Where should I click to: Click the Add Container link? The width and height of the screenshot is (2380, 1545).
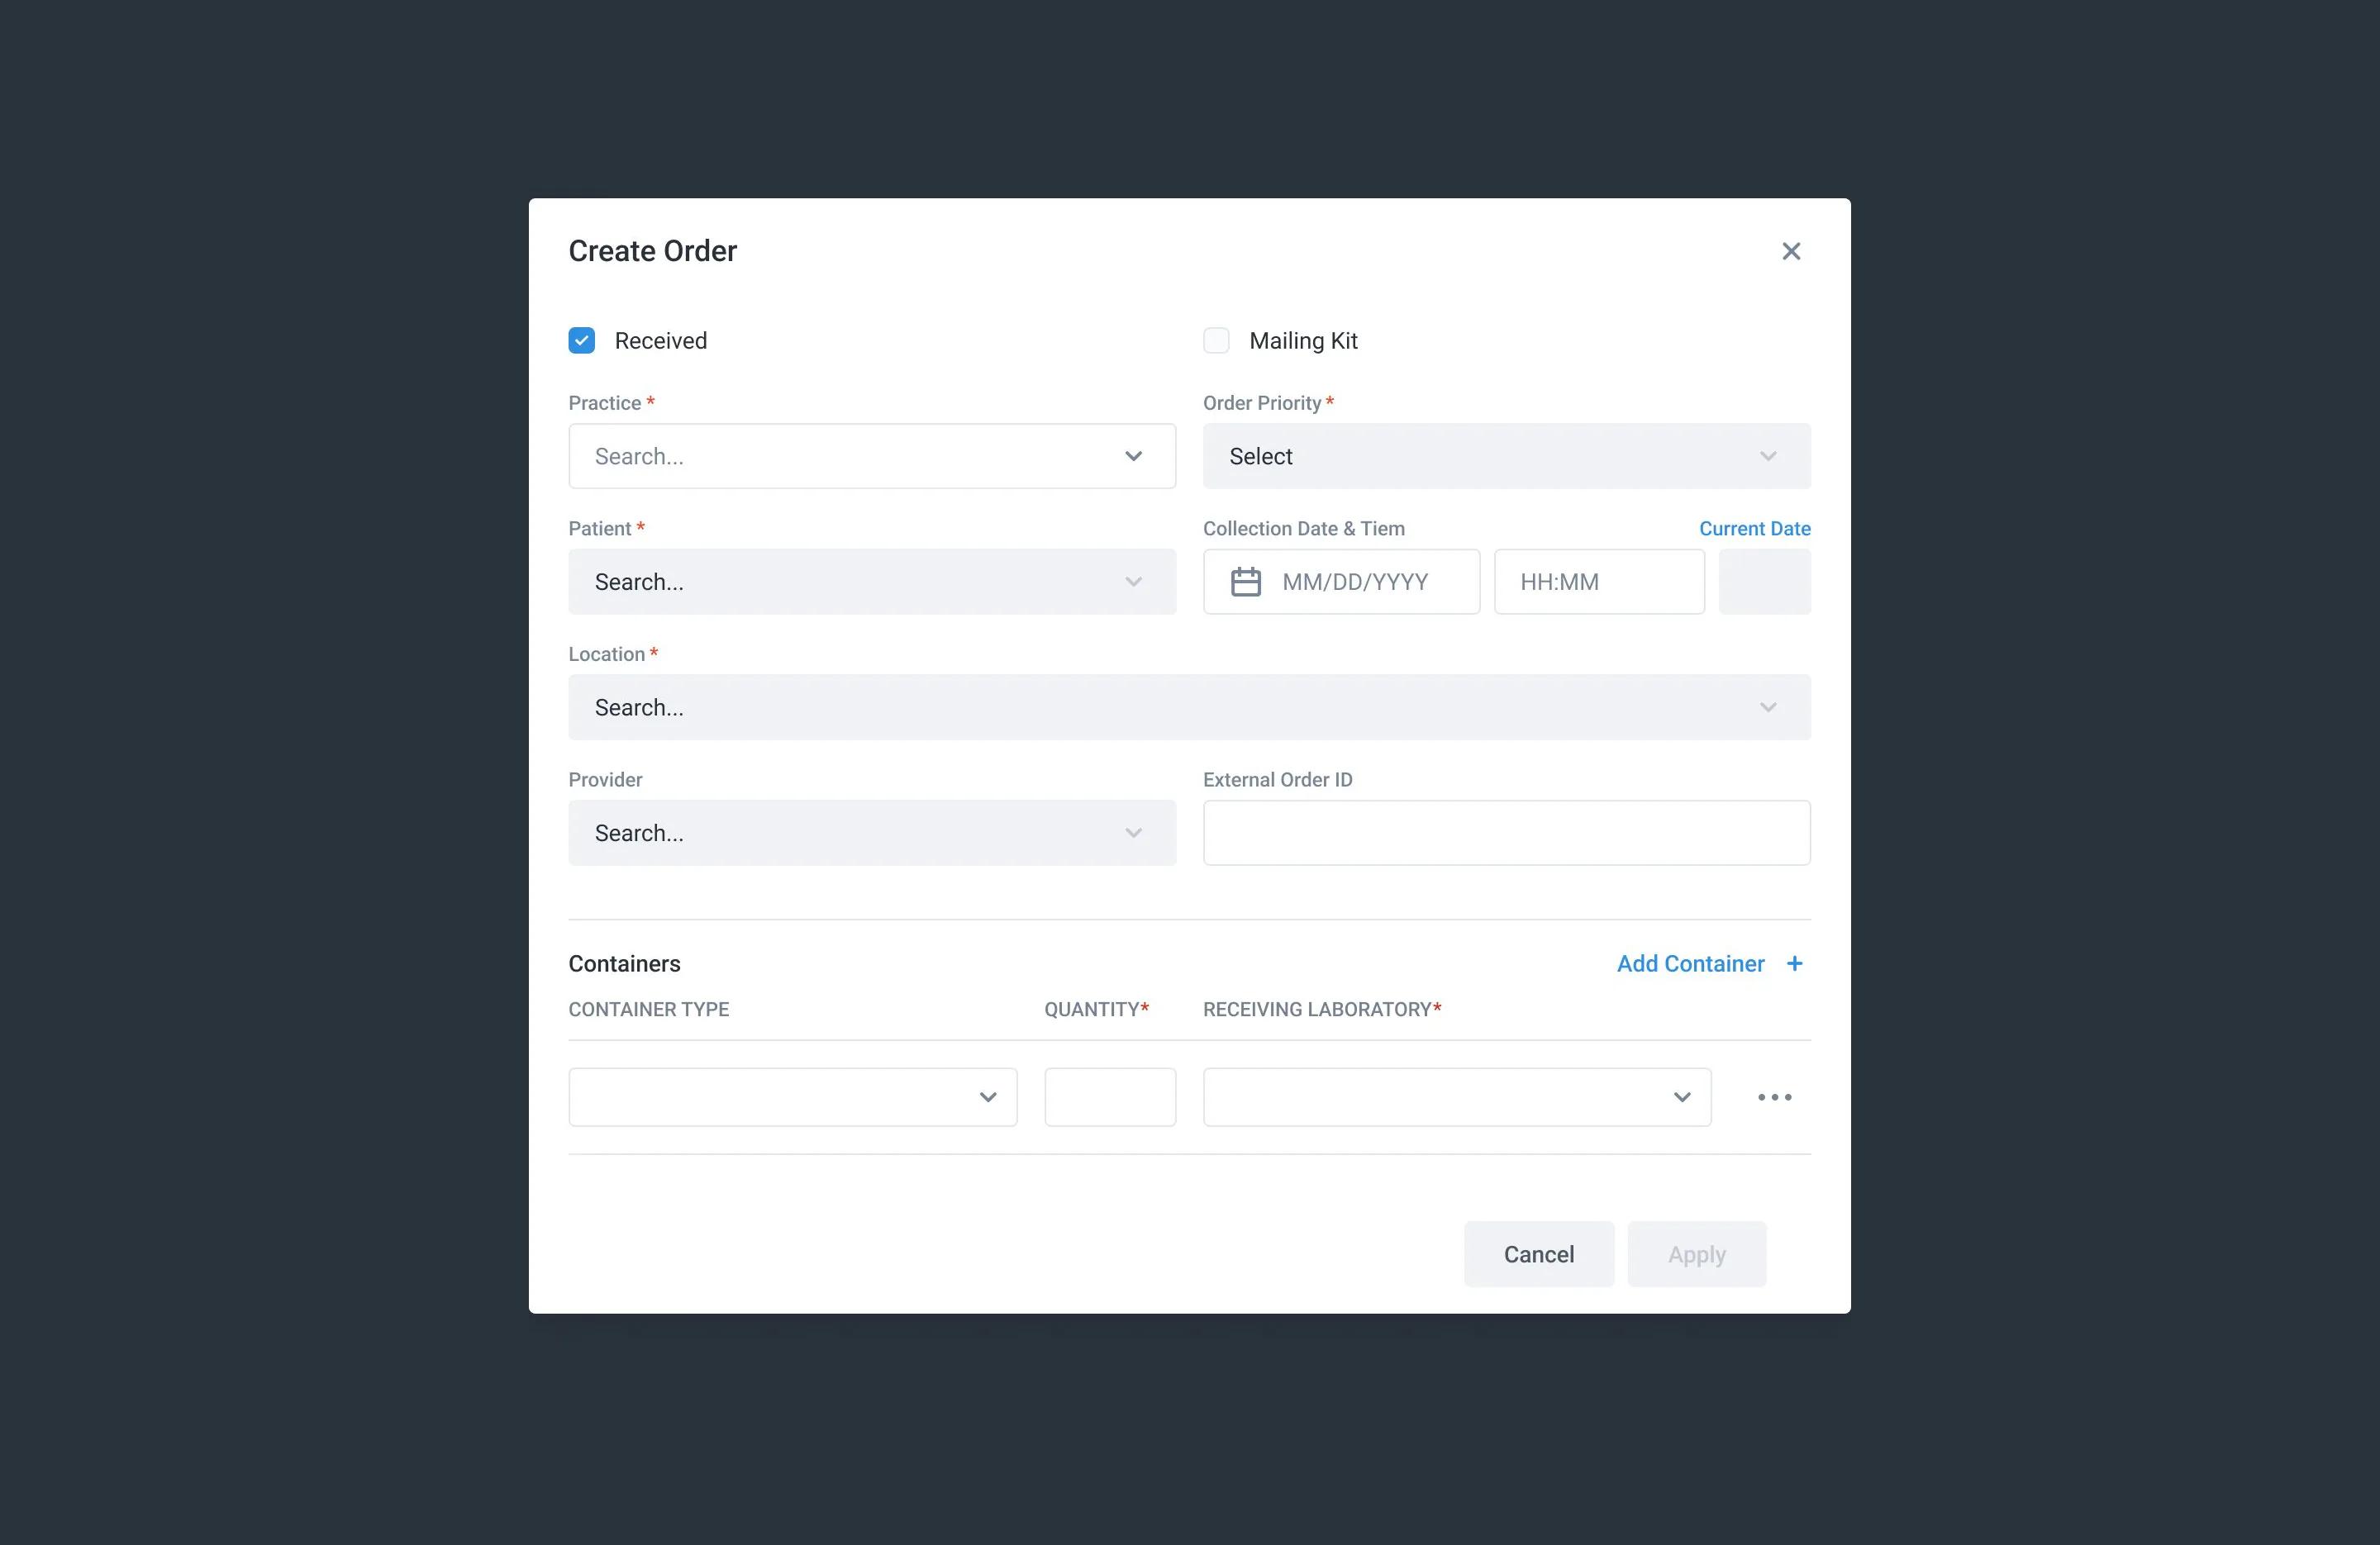1690,963
